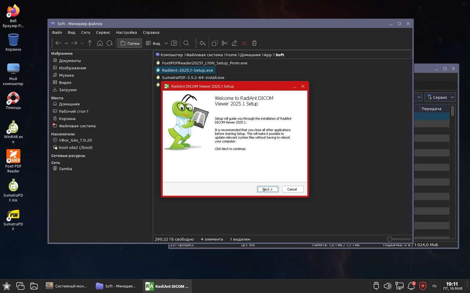The width and height of the screenshot is (470, 293).
Task: Select Документы in sidebar
Action: click(x=70, y=61)
